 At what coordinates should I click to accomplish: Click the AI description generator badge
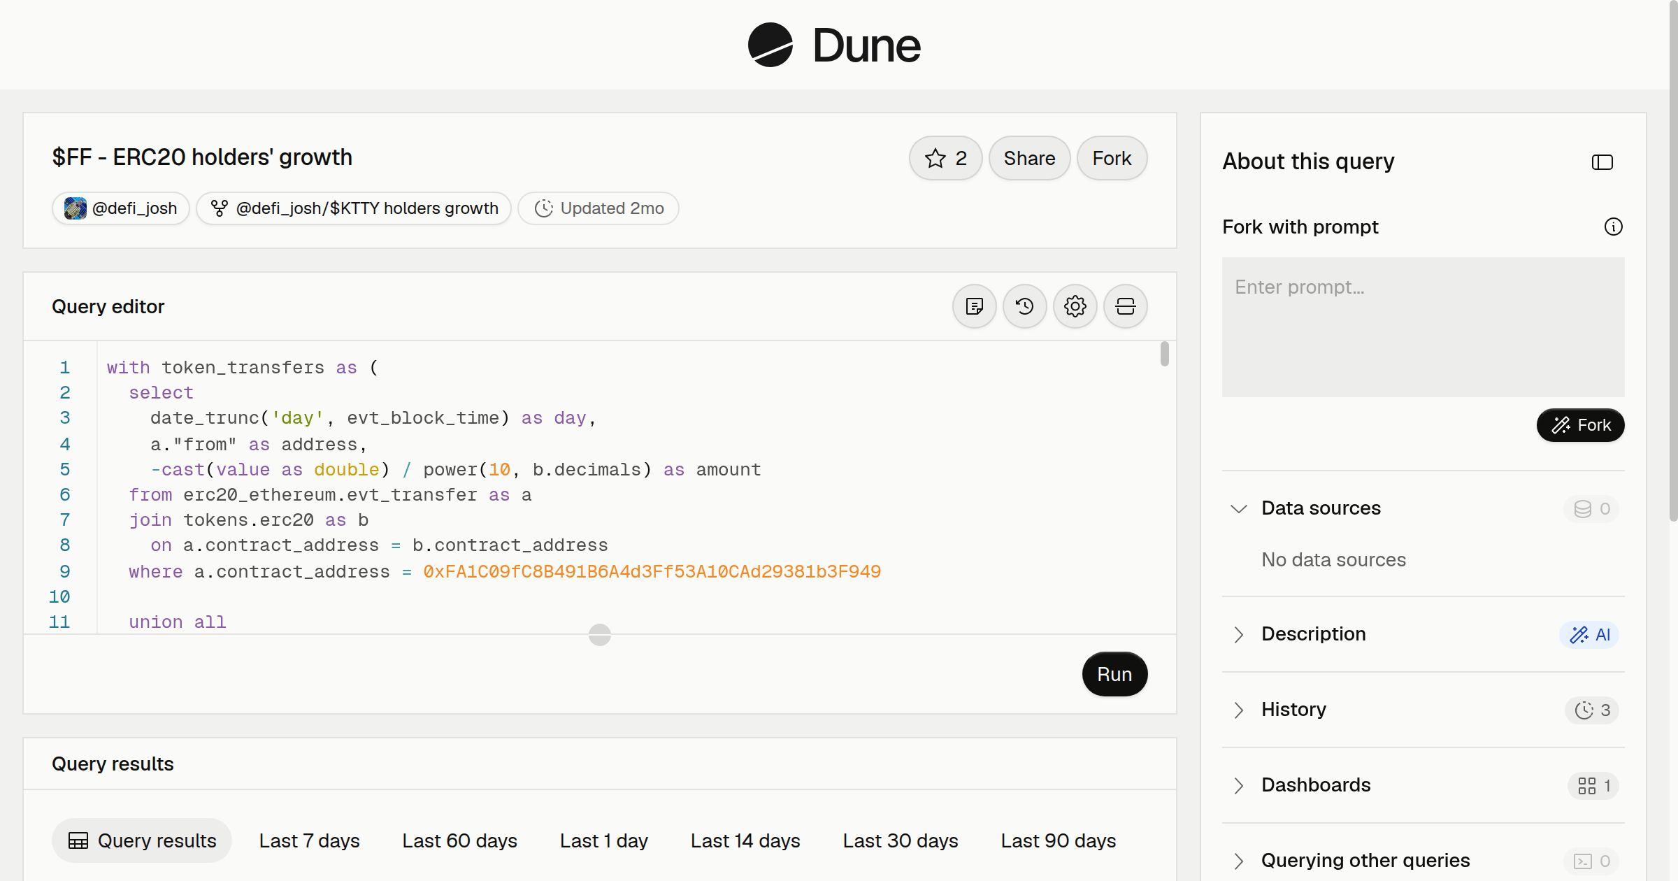pos(1589,634)
